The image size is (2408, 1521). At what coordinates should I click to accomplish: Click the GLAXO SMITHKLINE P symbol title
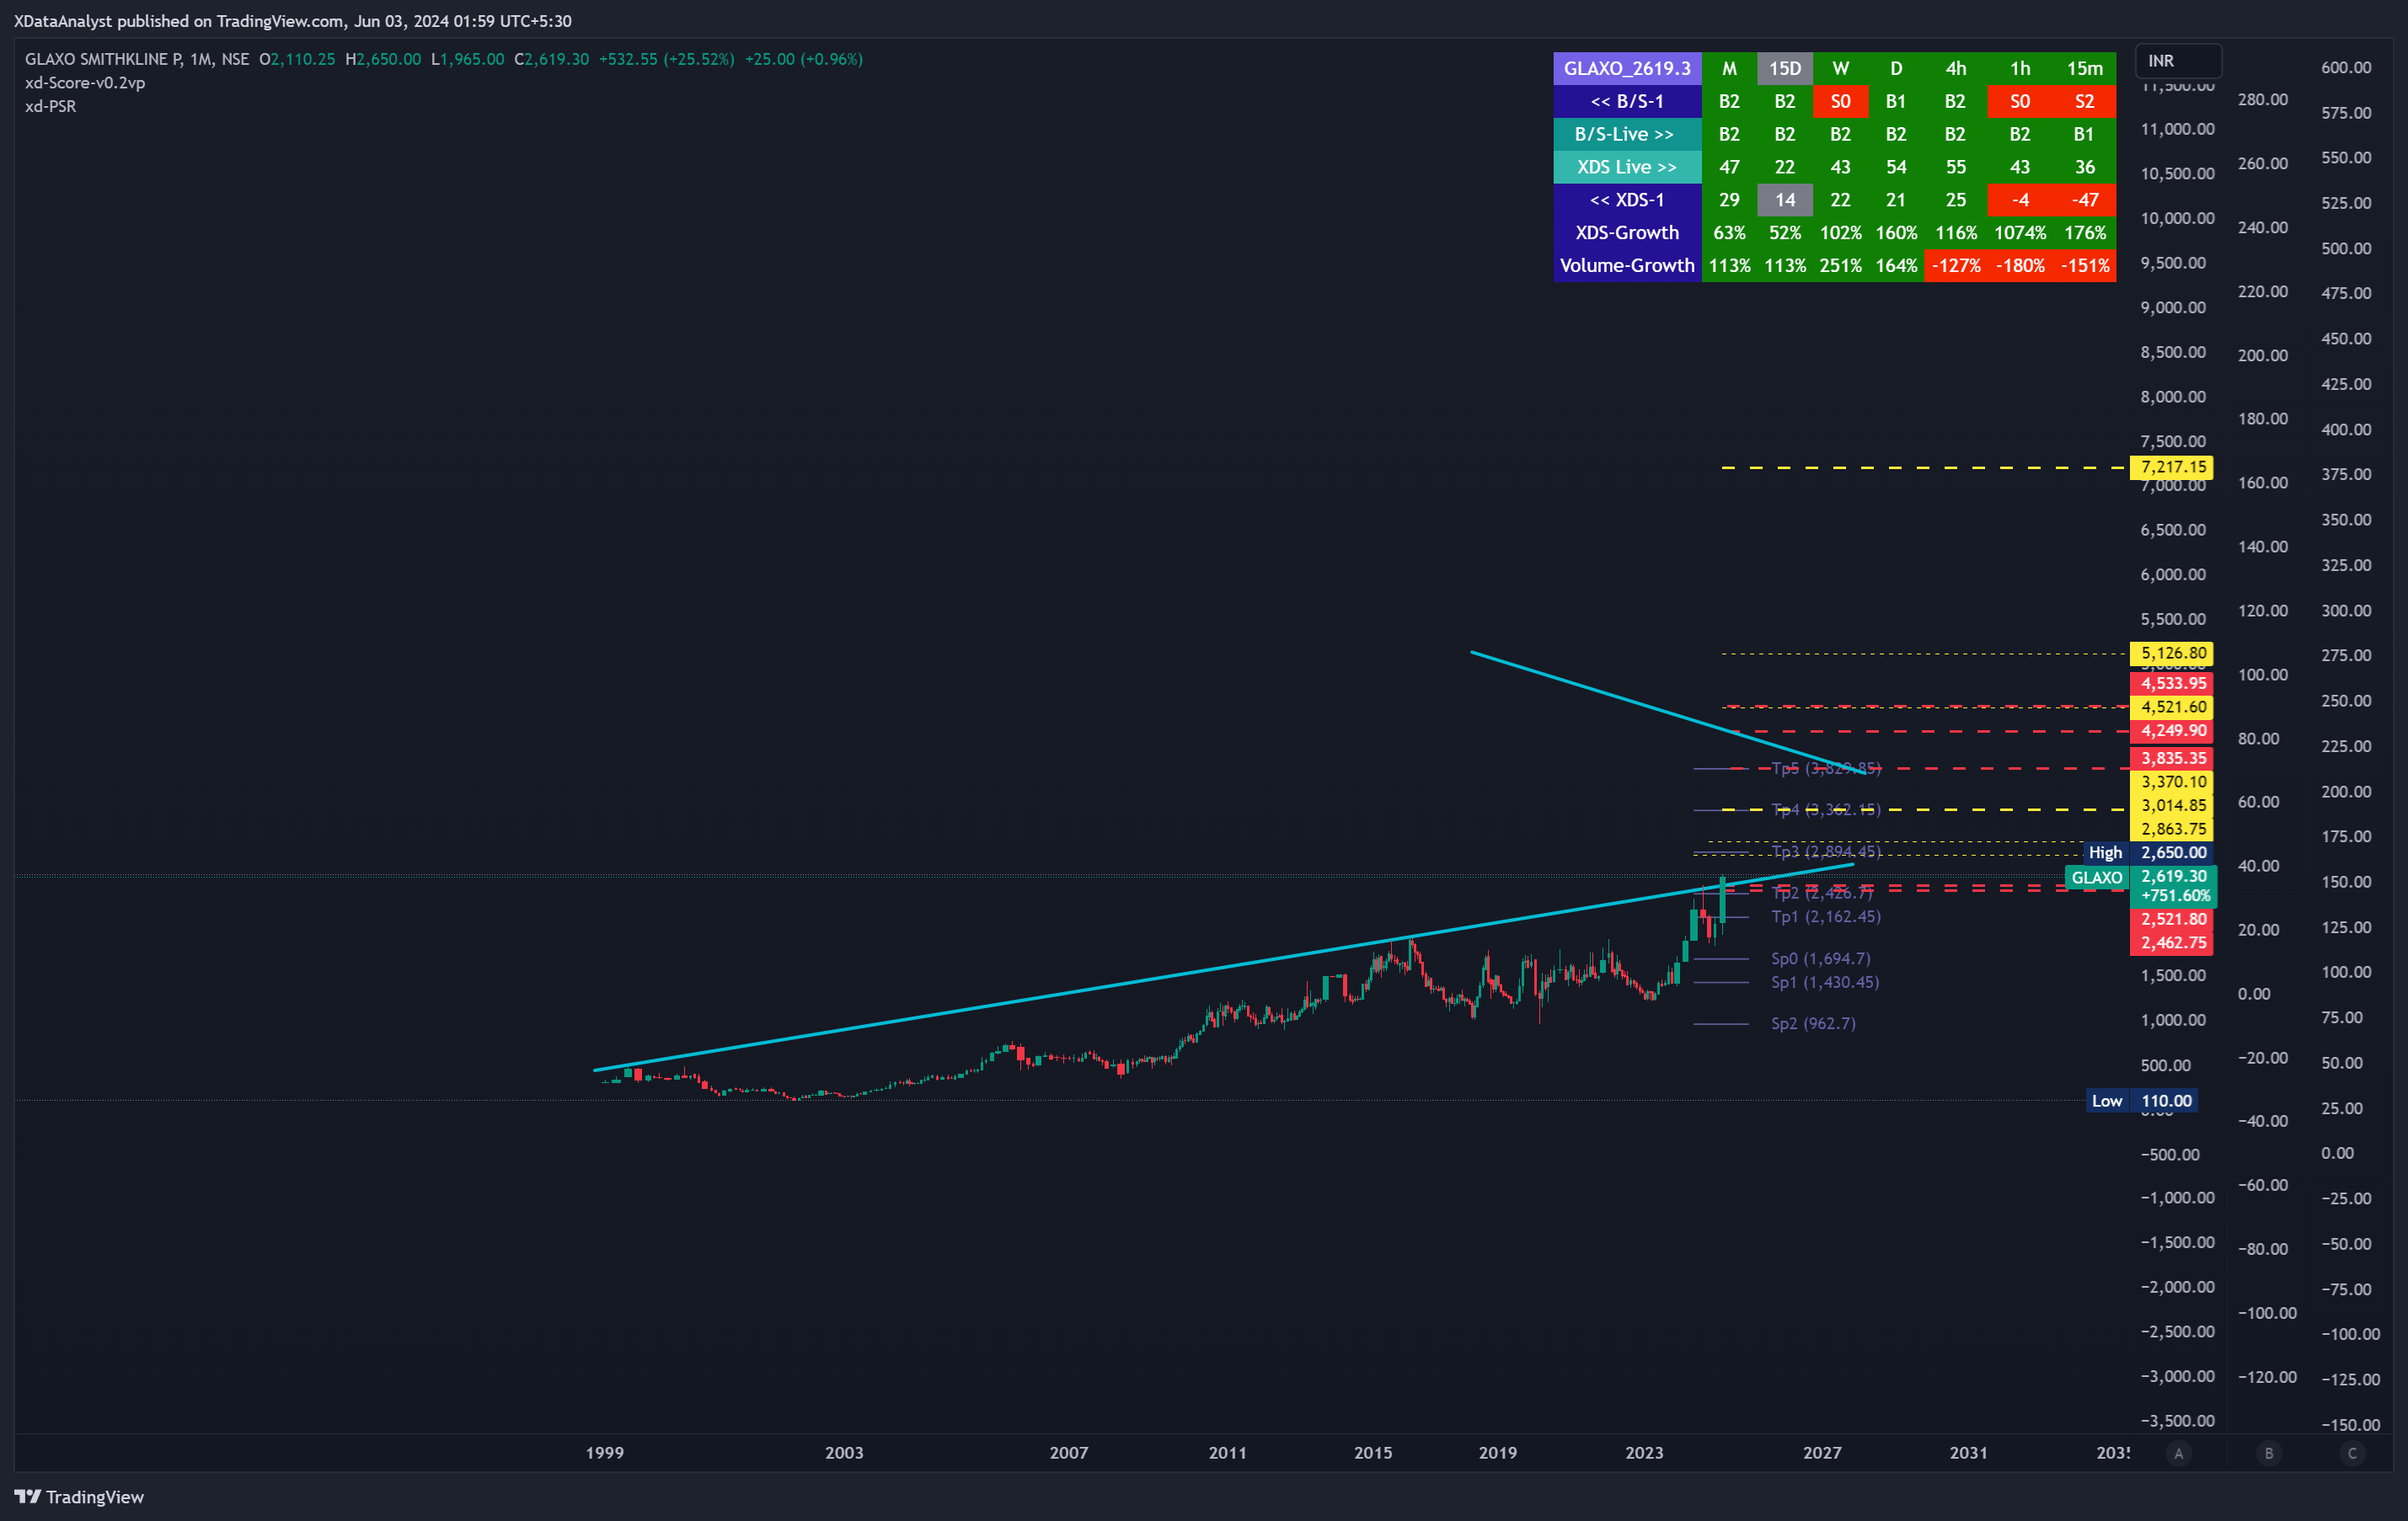click(104, 59)
